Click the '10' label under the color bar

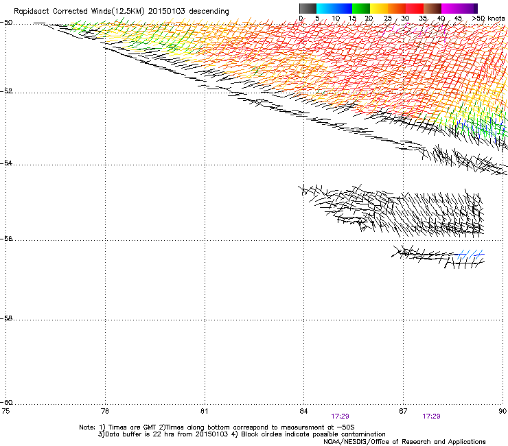click(336, 19)
